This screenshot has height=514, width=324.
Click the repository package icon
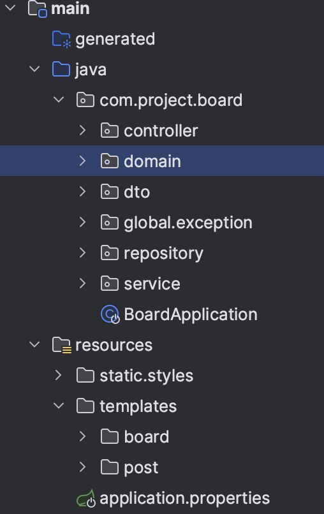pyautogui.click(x=110, y=253)
